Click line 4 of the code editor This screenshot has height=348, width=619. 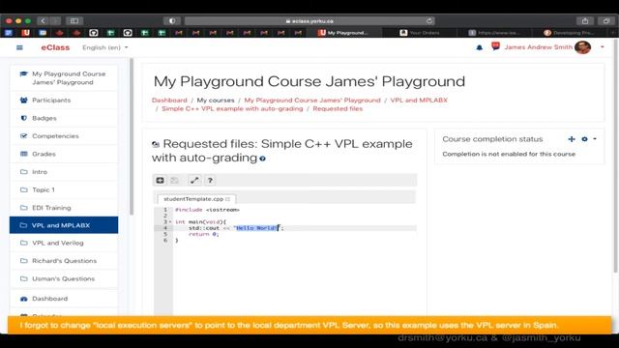pyautogui.click(x=294, y=228)
